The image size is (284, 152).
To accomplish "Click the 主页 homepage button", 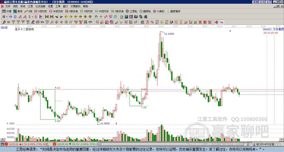I will point(269,2).
